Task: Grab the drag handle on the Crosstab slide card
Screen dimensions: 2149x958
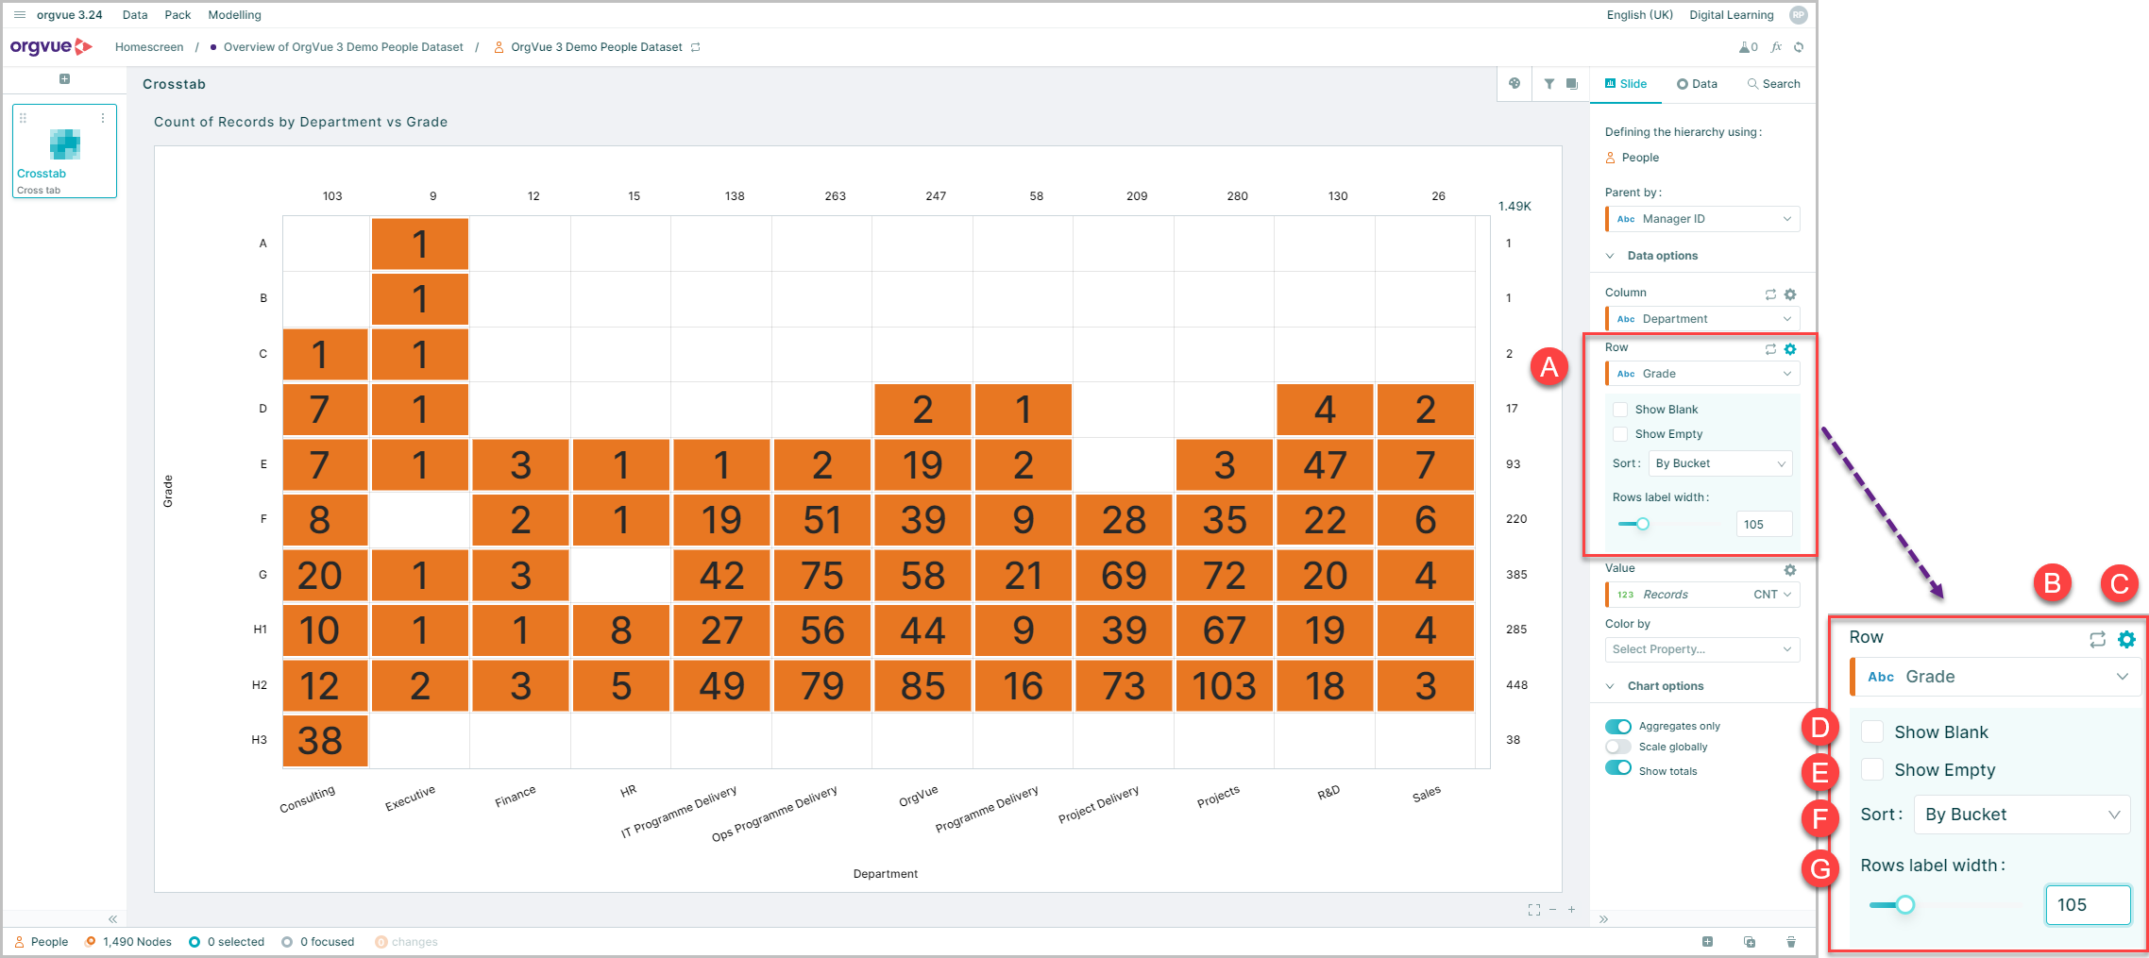Action: pos(23,118)
